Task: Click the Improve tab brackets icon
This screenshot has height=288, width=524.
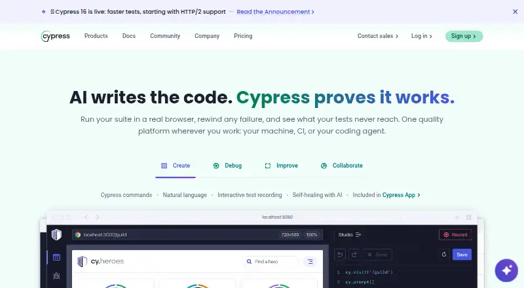Action: click(268, 166)
